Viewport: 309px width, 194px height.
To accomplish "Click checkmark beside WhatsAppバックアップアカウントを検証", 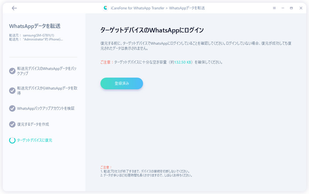I will 12,108.
